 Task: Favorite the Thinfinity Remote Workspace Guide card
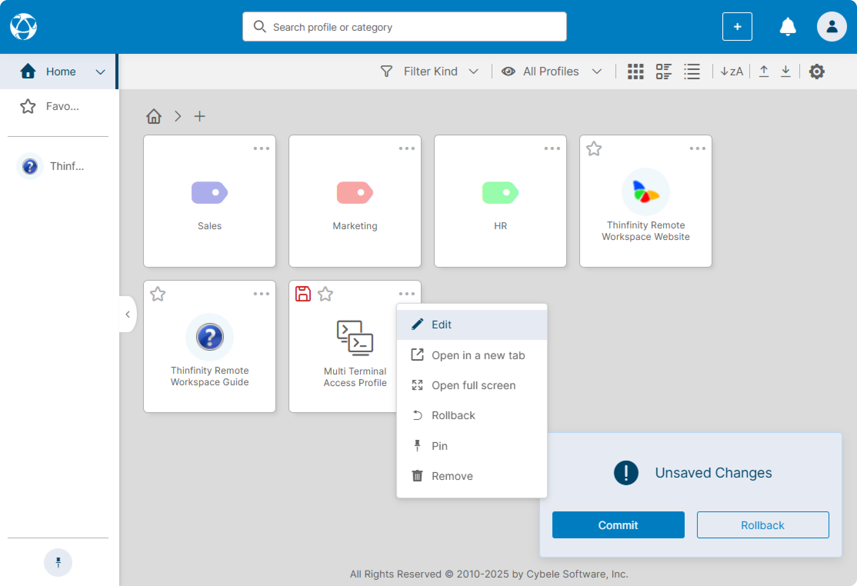pos(158,294)
